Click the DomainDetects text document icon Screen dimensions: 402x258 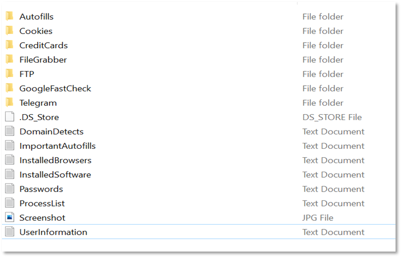(x=10, y=131)
